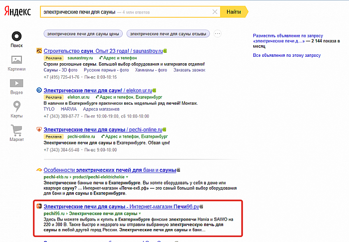Open the TYLO sitelink
This screenshot has height=242, width=349.
(49, 109)
